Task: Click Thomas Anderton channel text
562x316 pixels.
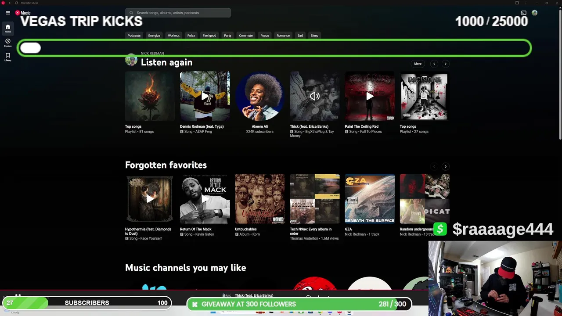Action: click(x=304, y=239)
